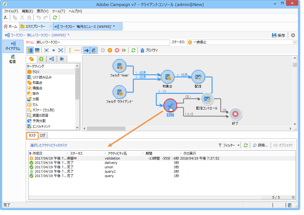Click the 保存 save button
The height and width of the screenshot is (215, 304).
279,35
